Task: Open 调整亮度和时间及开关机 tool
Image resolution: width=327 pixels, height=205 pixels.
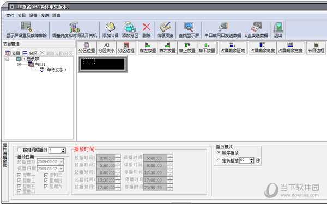Action: pos(75,29)
